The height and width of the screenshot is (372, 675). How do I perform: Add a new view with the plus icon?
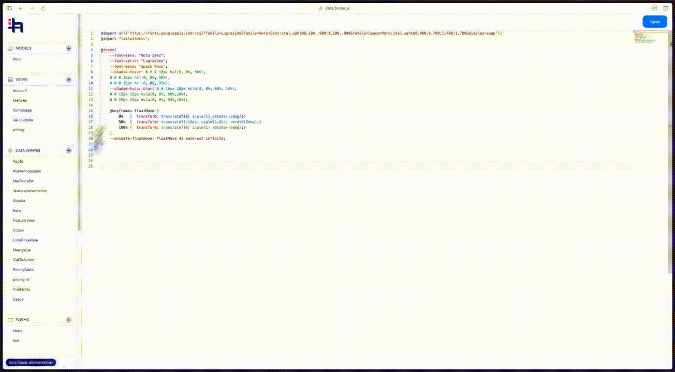click(69, 80)
